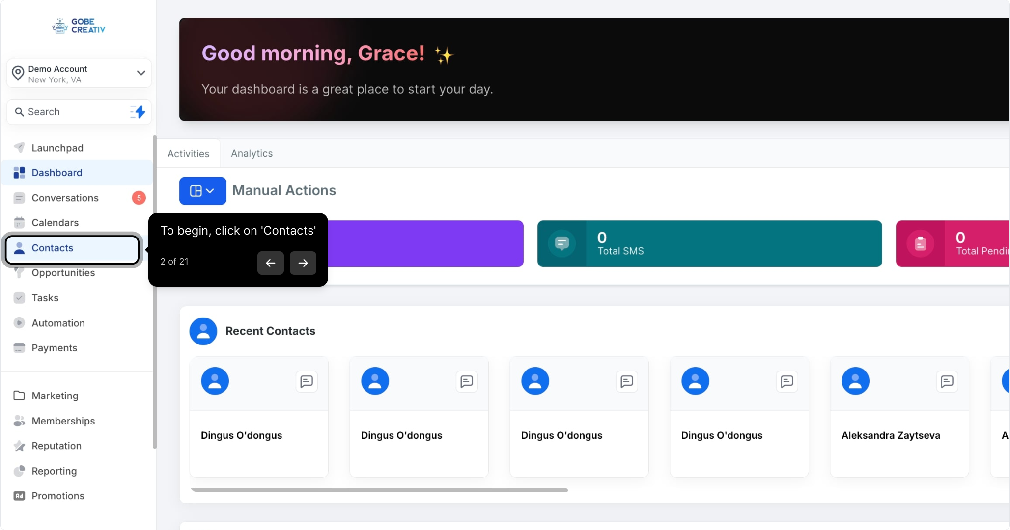Go to next tour step arrow
This screenshot has height=530, width=1010.
[303, 263]
